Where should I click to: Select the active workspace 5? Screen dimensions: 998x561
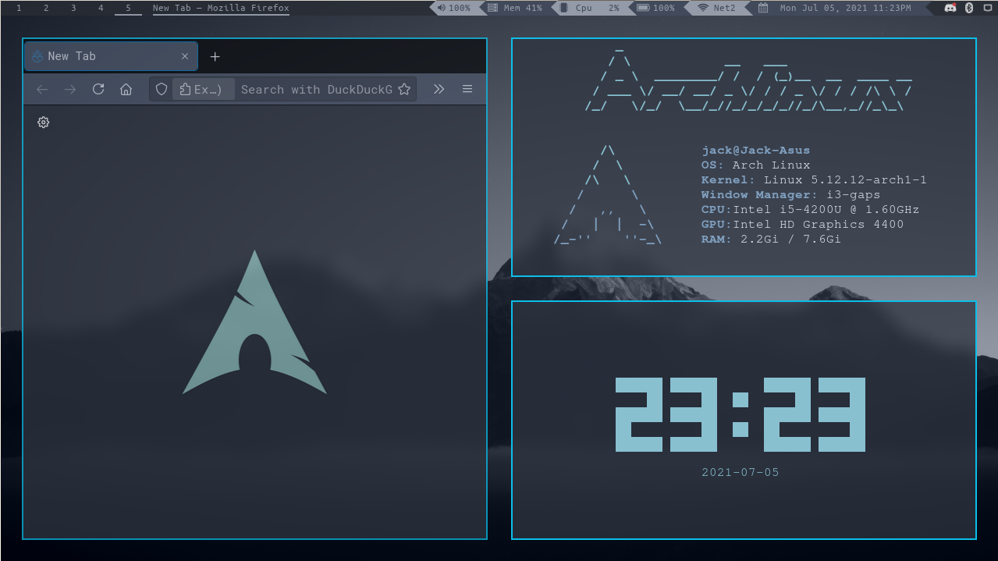[128, 8]
